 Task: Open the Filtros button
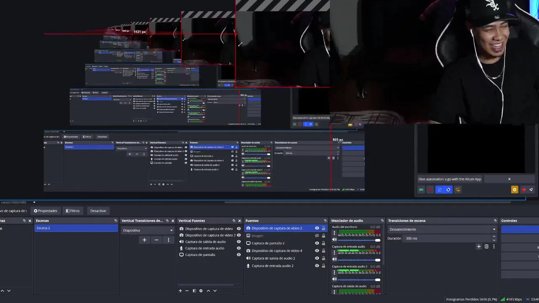[x=73, y=211]
